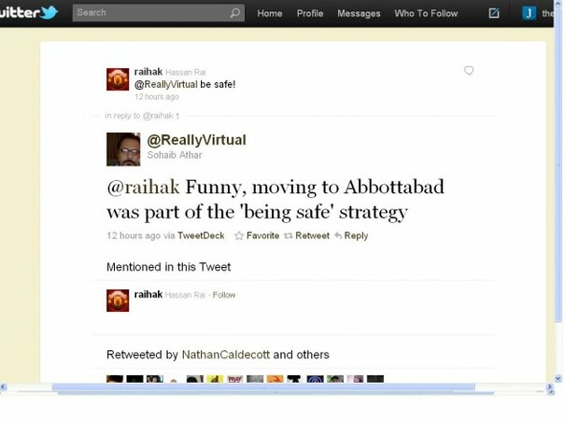Open the TweetDeck source link
This screenshot has height=421, width=565.
pos(201,235)
